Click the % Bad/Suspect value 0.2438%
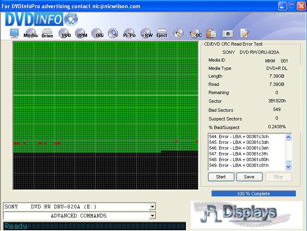Screen dimensions: 307x231 point(277,127)
